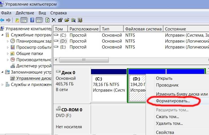The height and width of the screenshot is (135, 209).
Task: Click the Служебные программы tools icon
Action: (7, 35)
